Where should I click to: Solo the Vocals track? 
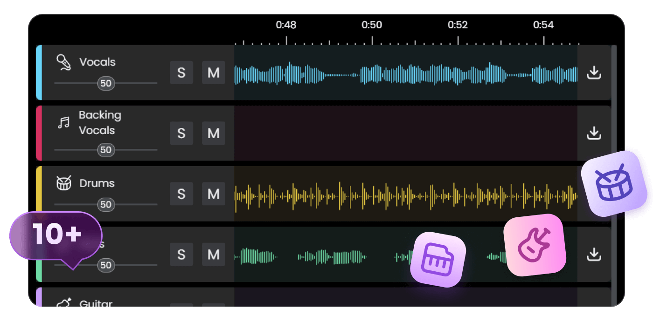click(181, 73)
